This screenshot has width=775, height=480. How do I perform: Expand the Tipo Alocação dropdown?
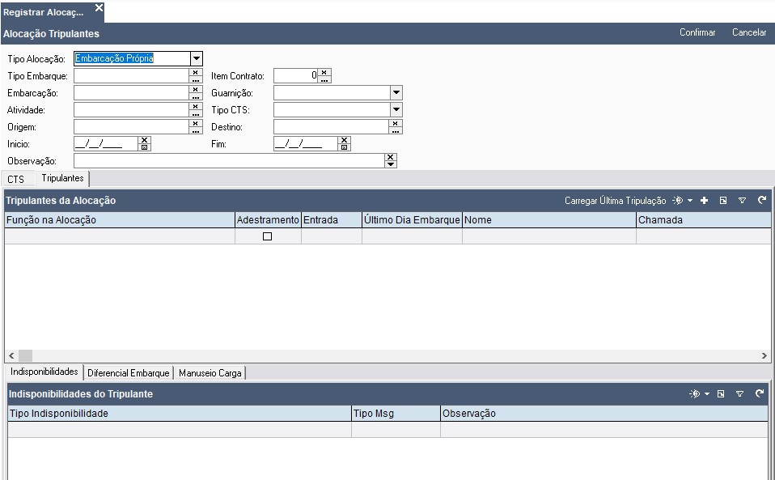196,58
